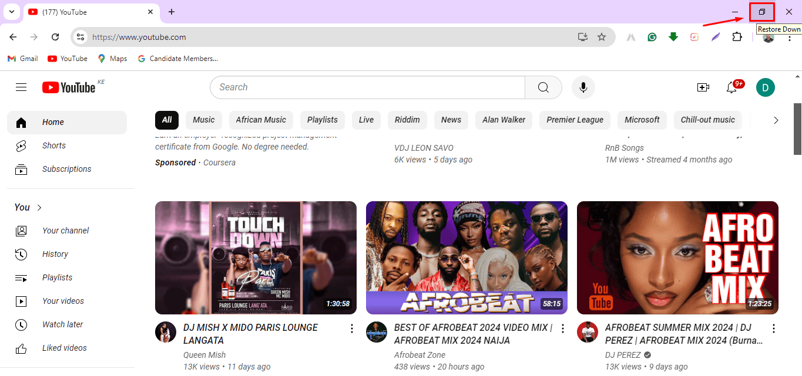Select the Playlists filter chip
The width and height of the screenshot is (802, 376).
click(x=323, y=120)
